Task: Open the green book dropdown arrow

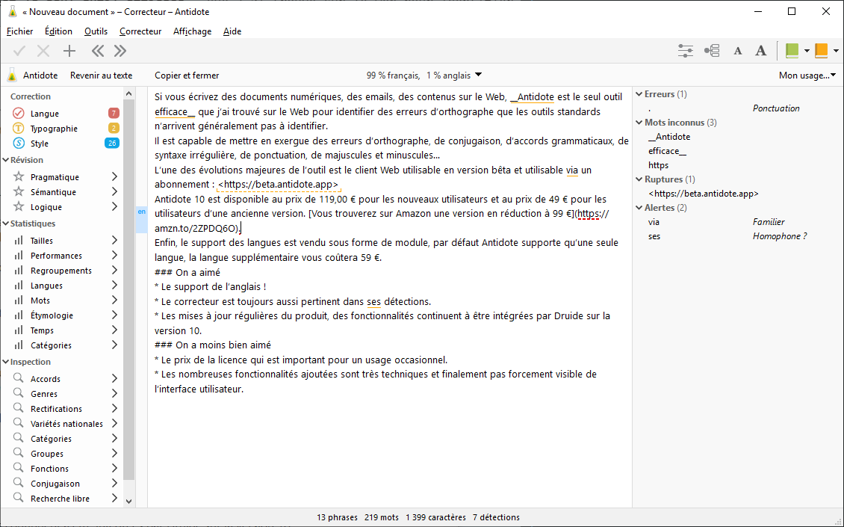Action: click(x=807, y=51)
